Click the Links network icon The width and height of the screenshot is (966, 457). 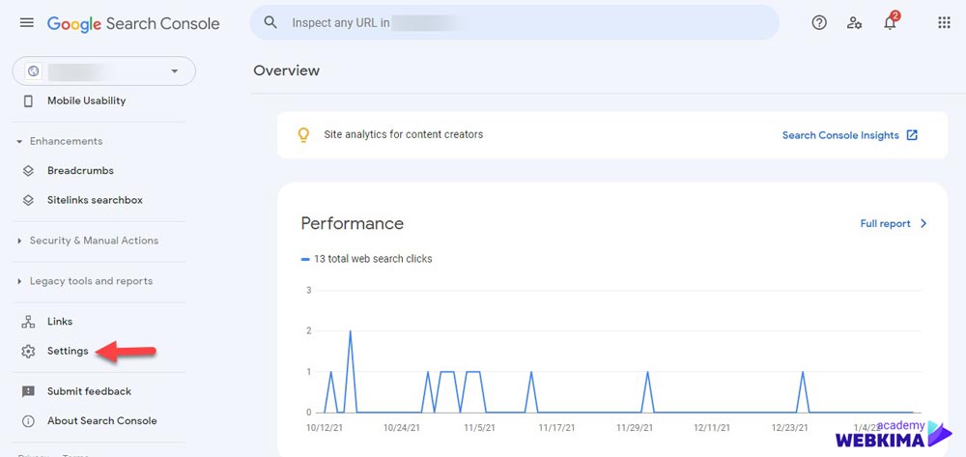[x=28, y=322]
